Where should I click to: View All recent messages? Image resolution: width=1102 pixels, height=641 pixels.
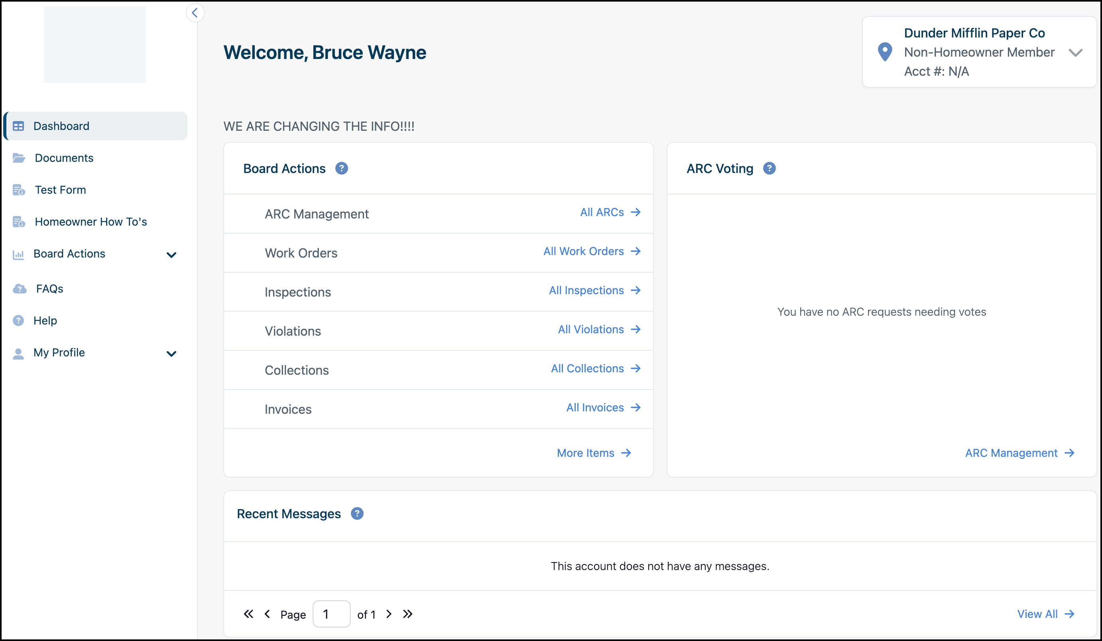1045,614
